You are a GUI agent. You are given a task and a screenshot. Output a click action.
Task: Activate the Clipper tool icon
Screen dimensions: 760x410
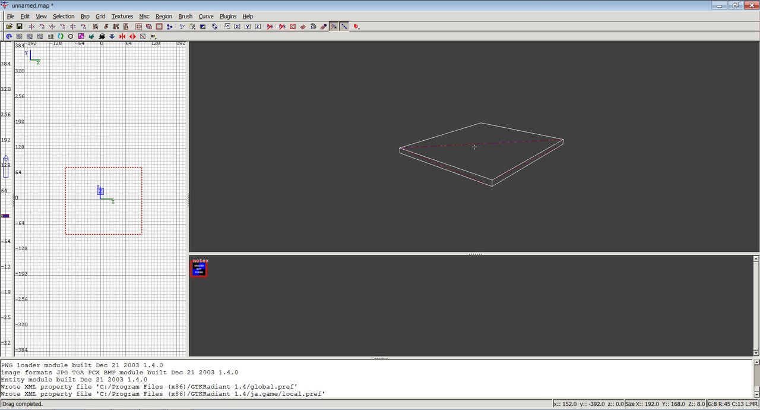pyautogui.click(x=169, y=27)
